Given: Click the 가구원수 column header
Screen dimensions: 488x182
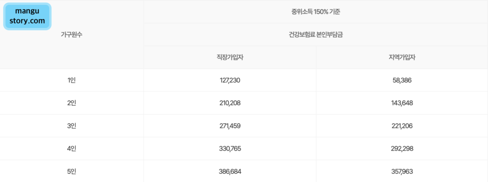Looking at the screenshot, I should [x=71, y=34].
